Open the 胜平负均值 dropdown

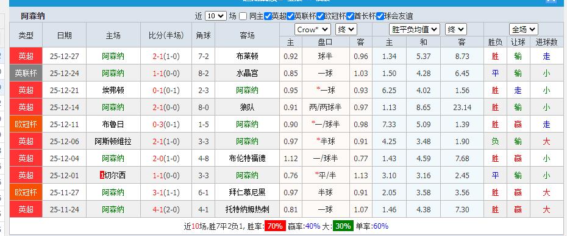point(415,29)
